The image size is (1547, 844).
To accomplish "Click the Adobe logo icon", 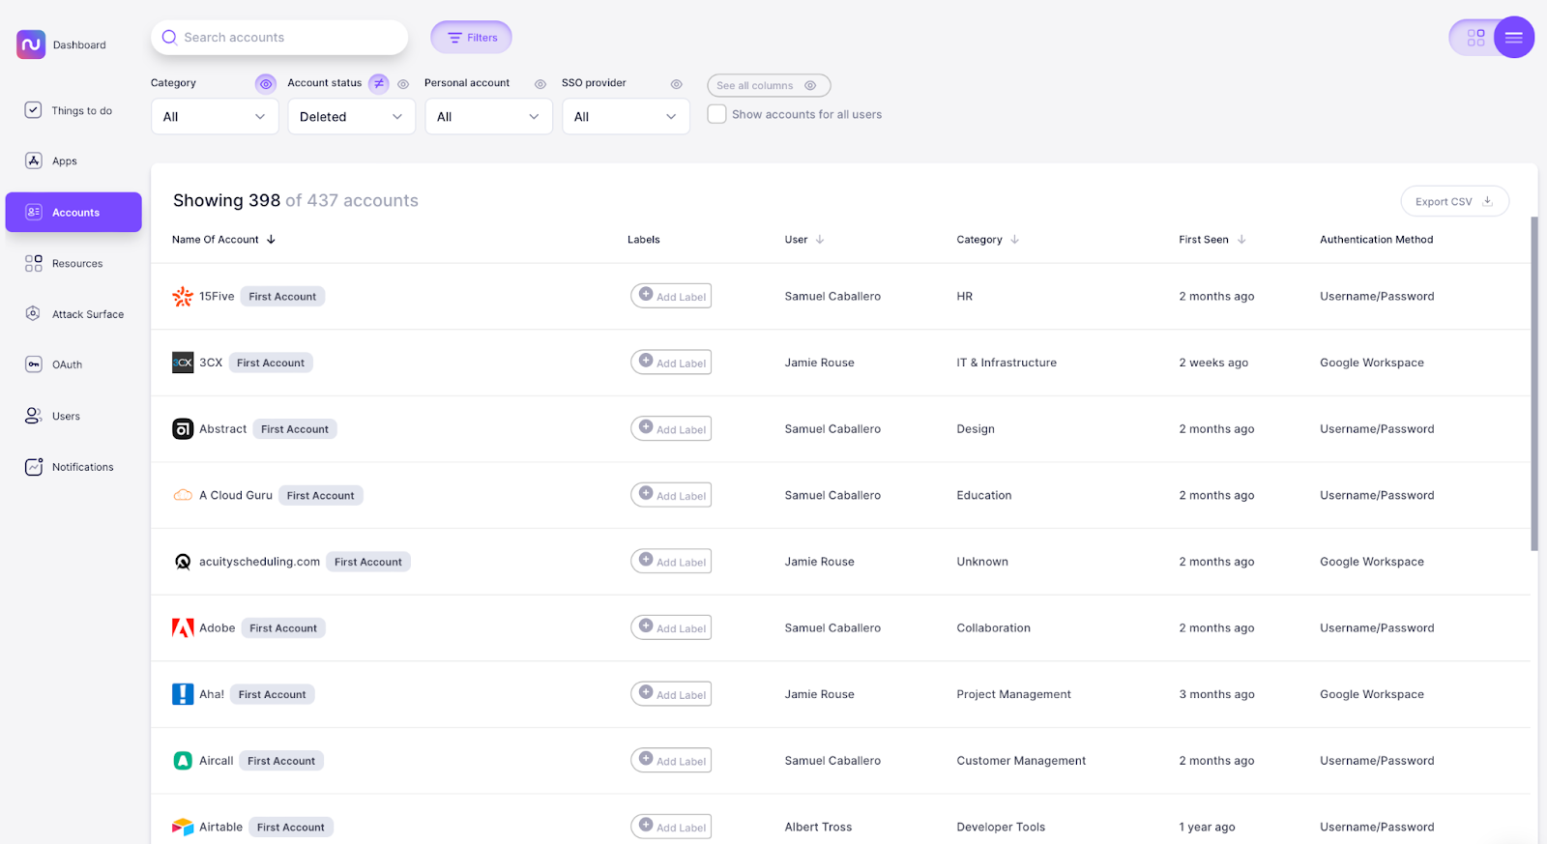I will coord(183,628).
